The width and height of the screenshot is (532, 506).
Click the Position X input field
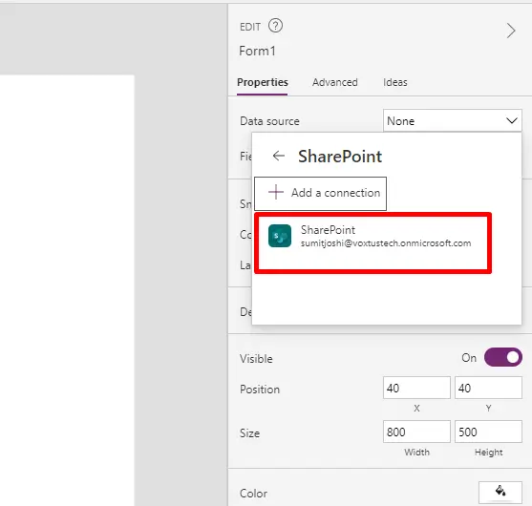416,388
